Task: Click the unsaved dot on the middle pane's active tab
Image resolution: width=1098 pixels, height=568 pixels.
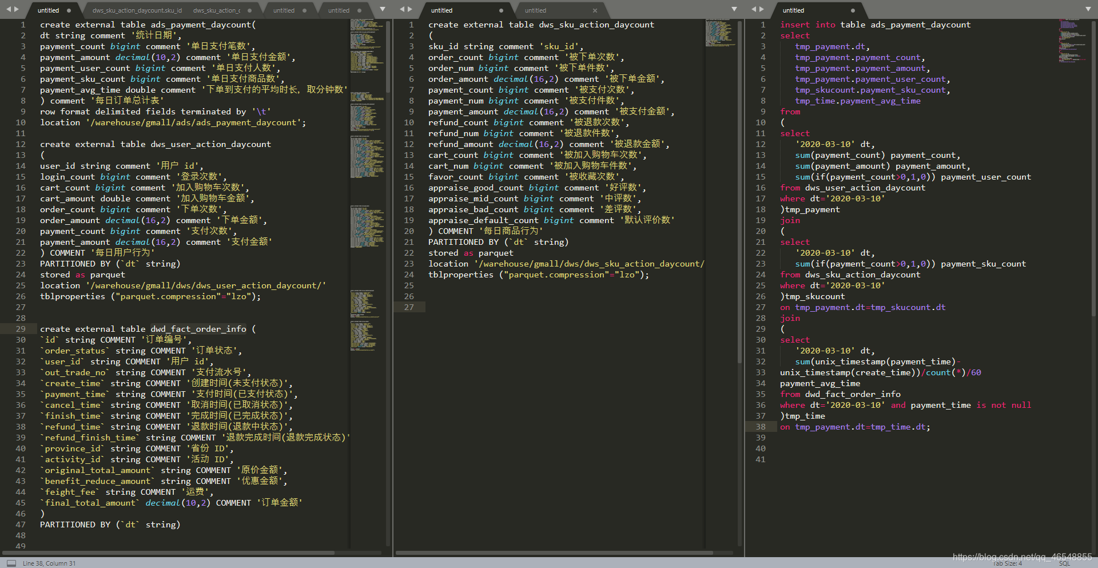Action: click(x=501, y=10)
